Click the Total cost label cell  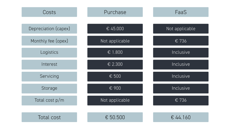[x=49, y=117]
